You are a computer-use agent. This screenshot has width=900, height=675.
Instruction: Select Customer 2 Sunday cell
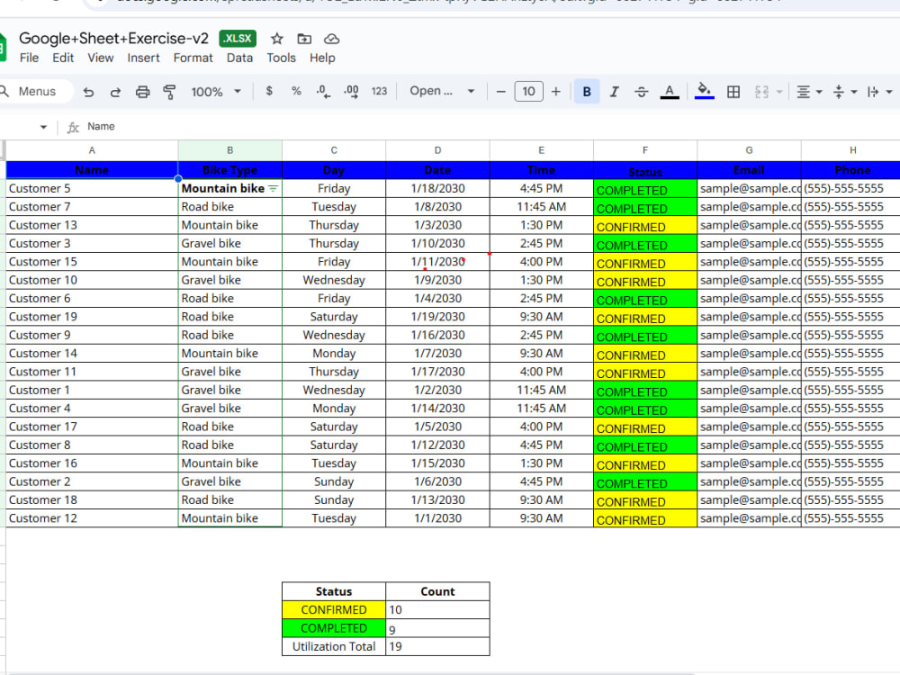pos(334,481)
